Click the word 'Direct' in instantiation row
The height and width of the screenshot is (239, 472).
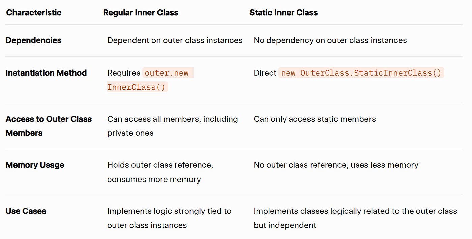[x=265, y=73]
